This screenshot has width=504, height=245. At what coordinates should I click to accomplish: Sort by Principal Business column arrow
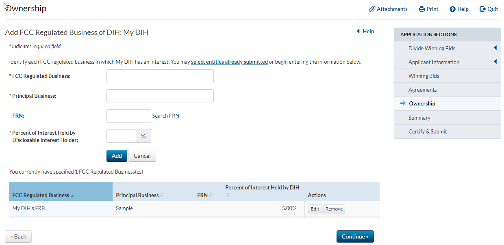[161, 195]
